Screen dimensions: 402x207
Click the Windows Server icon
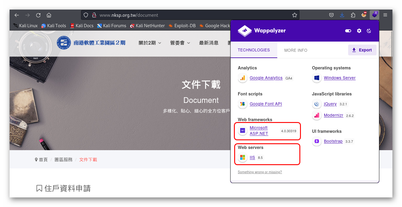[317, 78]
